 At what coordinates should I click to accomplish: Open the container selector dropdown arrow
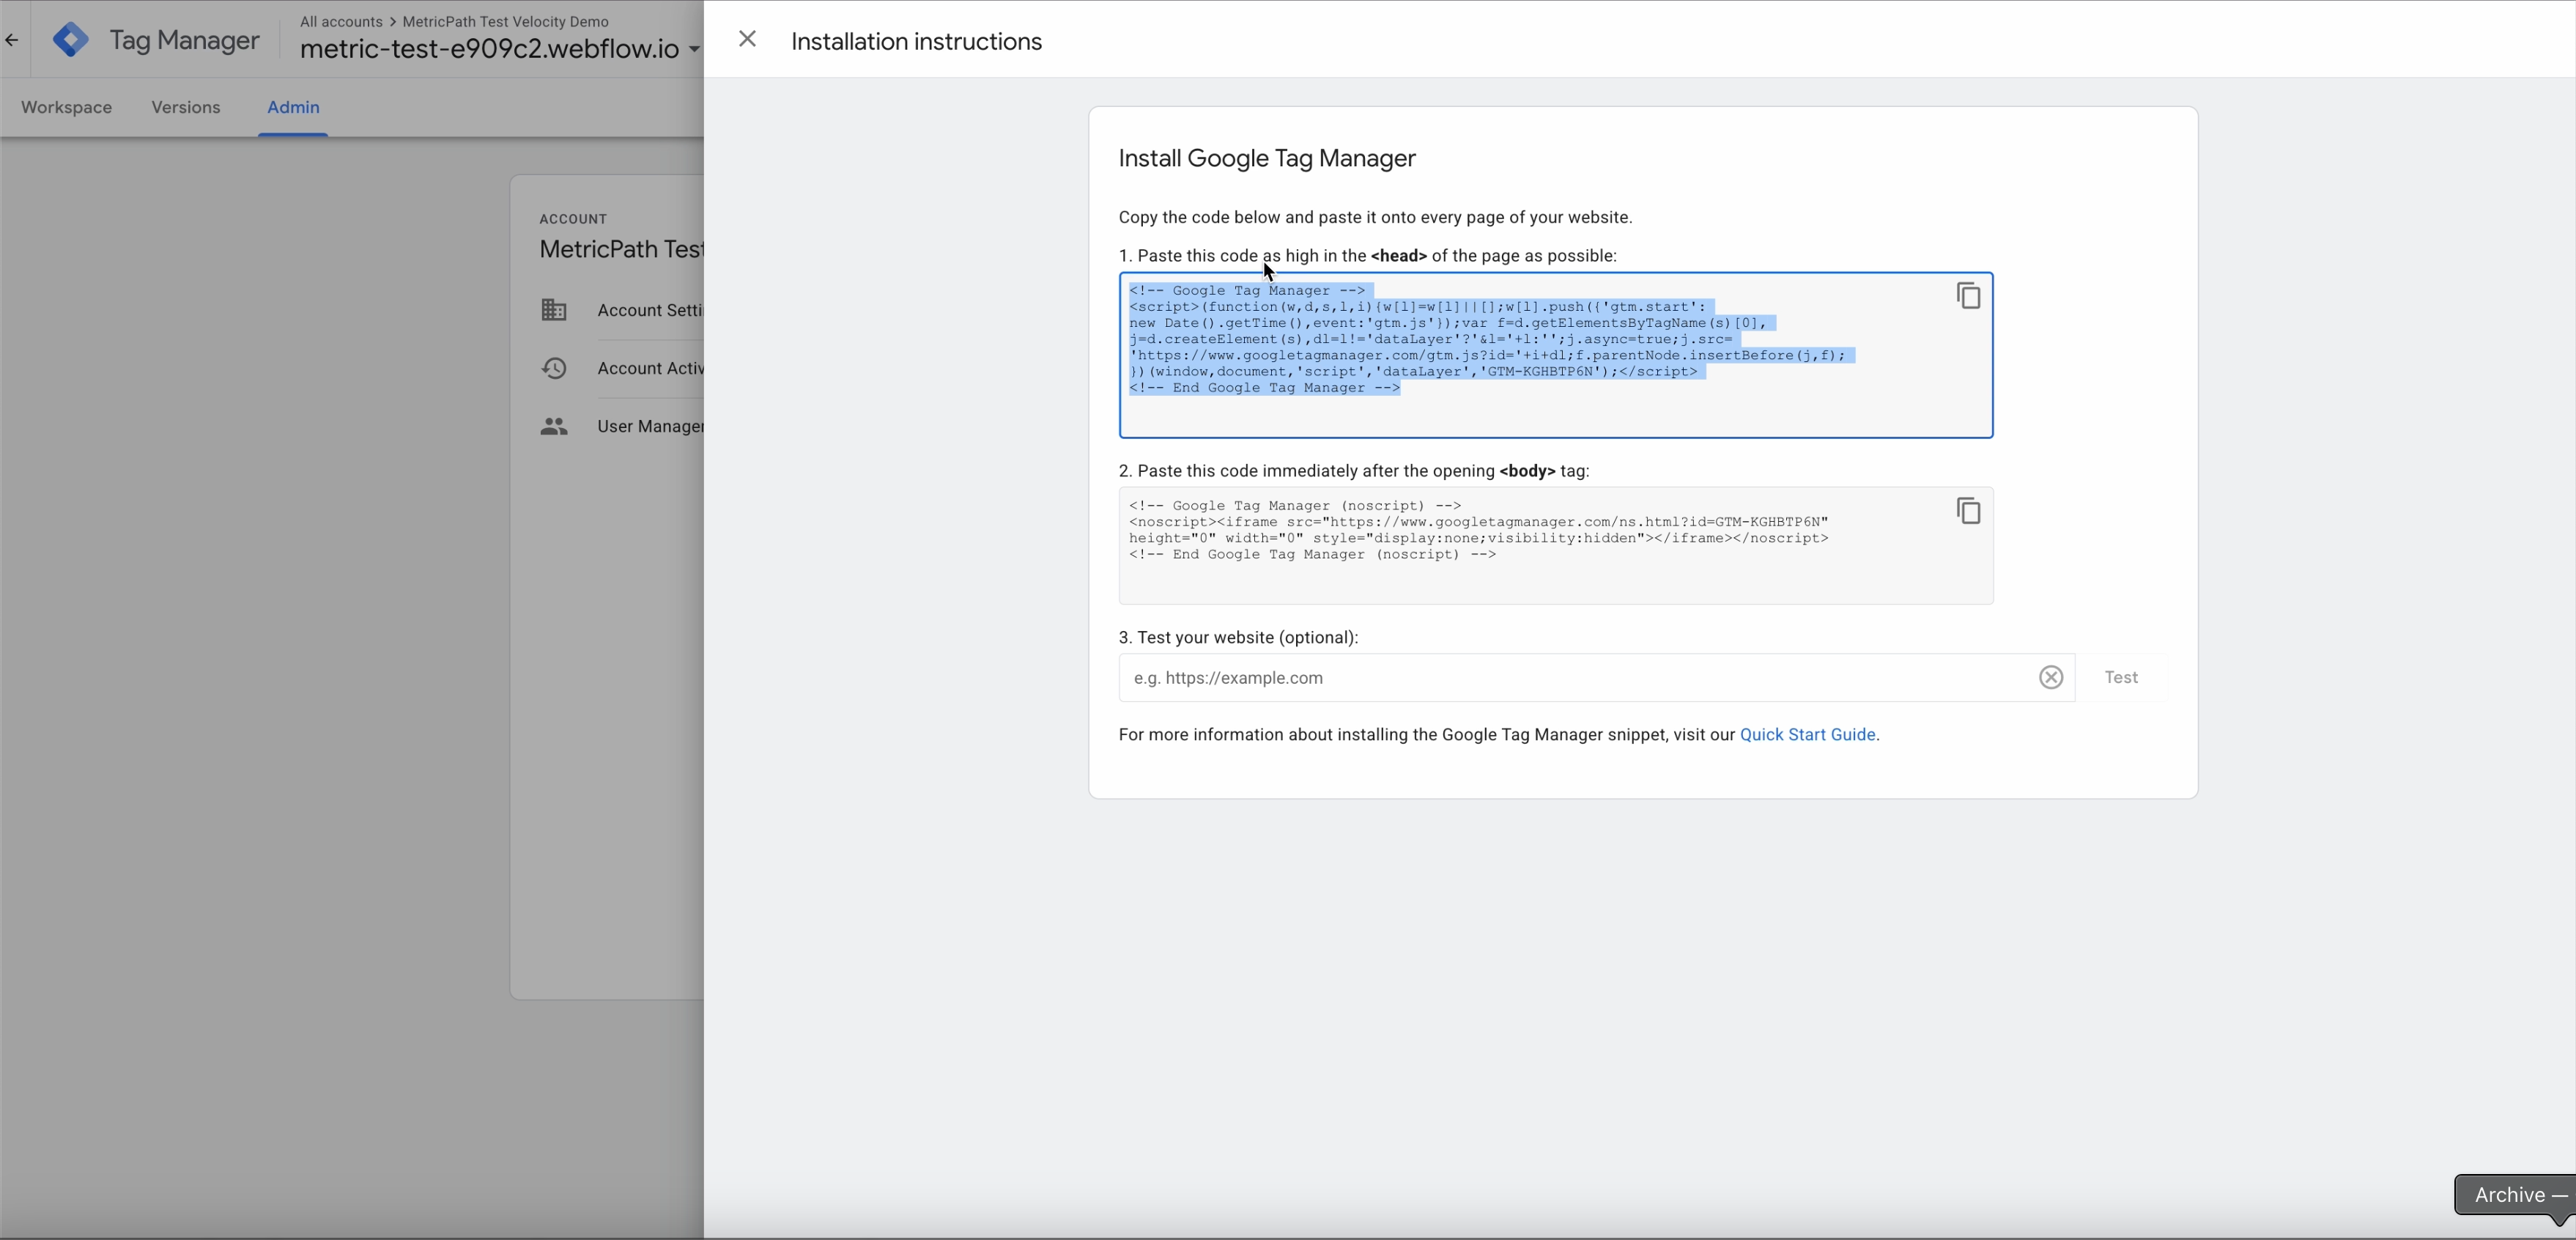[694, 49]
